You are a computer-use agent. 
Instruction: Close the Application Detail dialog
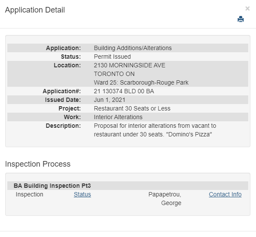coord(247,9)
